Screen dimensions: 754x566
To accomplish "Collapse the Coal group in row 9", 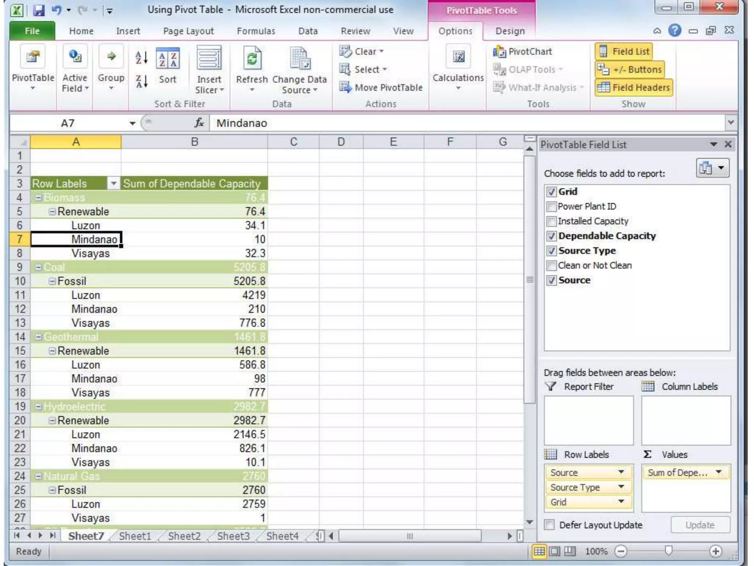I will click(x=38, y=267).
